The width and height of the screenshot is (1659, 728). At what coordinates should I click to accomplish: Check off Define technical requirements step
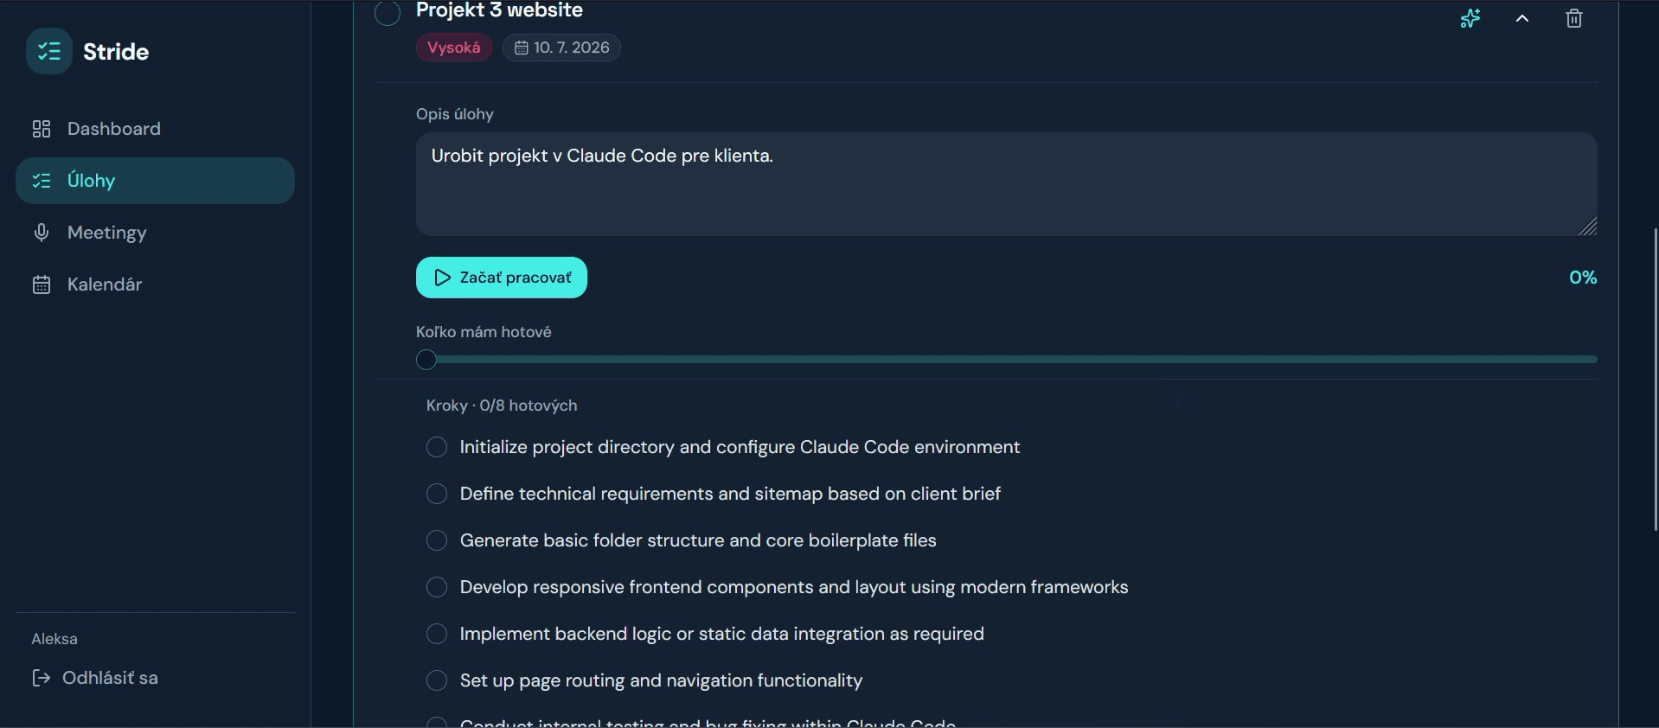click(437, 494)
